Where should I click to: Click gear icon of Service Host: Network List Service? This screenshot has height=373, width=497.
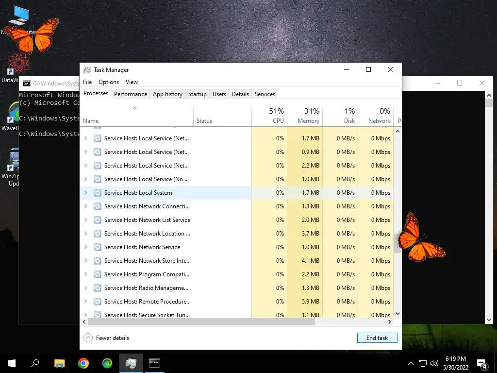tap(97, 220)
